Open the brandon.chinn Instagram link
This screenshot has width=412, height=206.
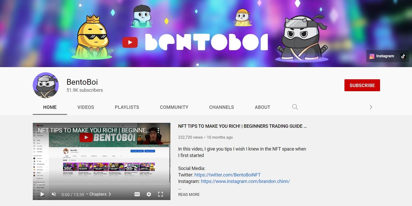(x=245, y=181)
